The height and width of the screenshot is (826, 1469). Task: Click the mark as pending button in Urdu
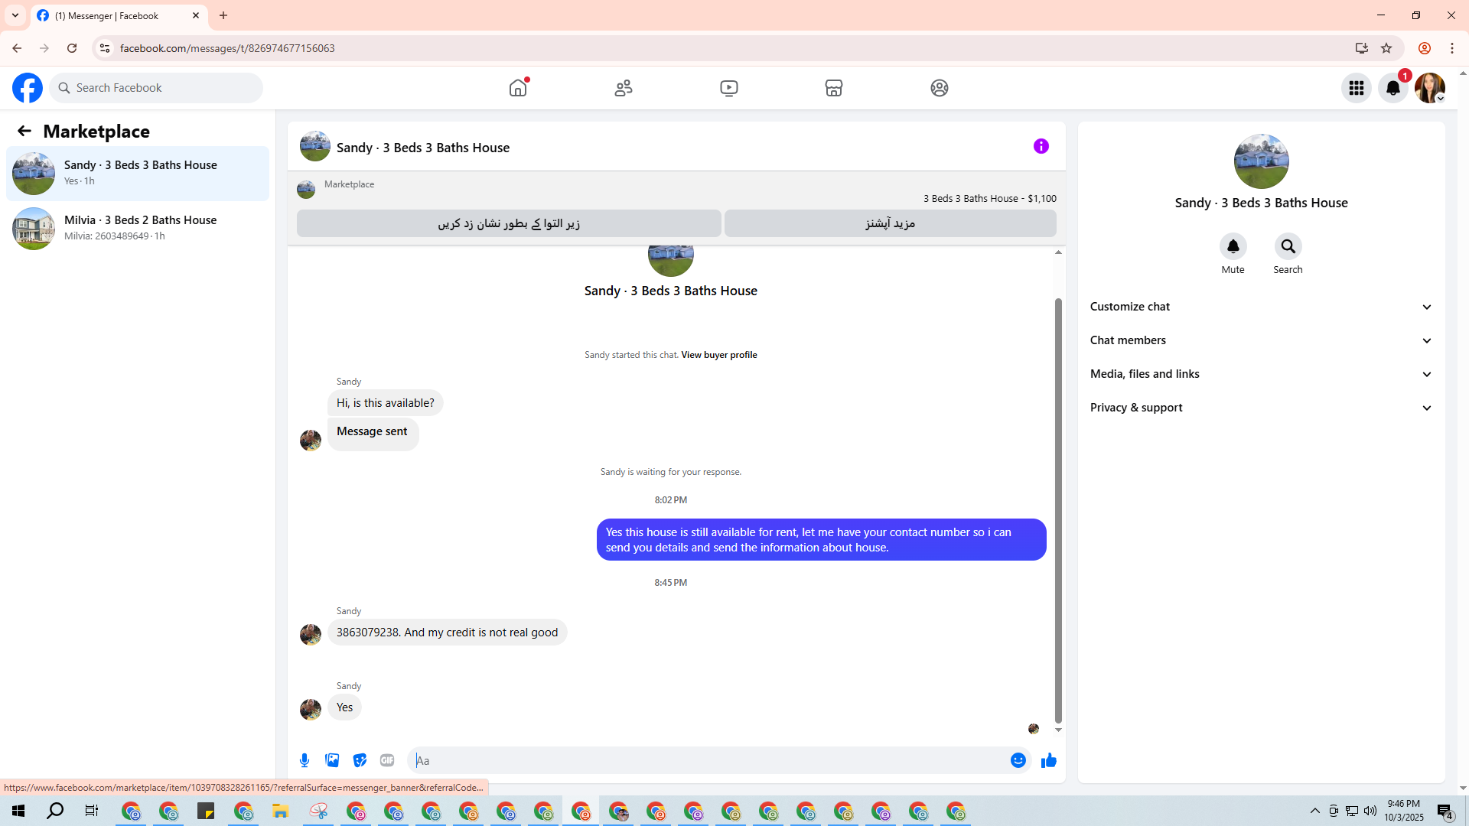click(x=509, y=223)
